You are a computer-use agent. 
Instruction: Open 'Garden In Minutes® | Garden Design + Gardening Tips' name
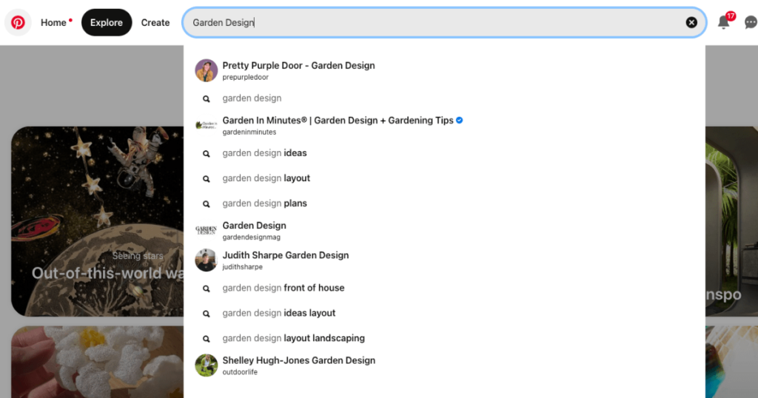338,121
